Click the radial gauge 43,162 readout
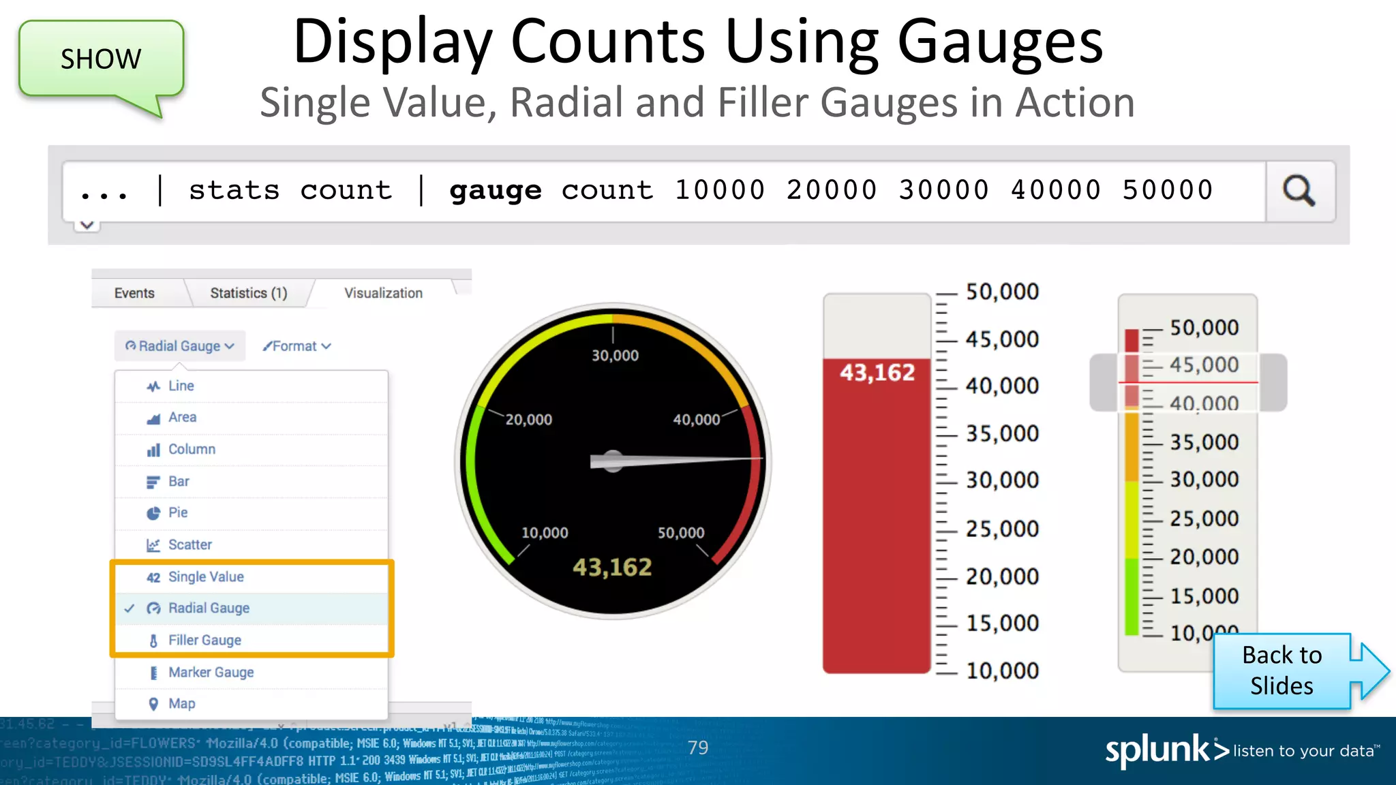The image size is (1396, 785). [612, 567]
